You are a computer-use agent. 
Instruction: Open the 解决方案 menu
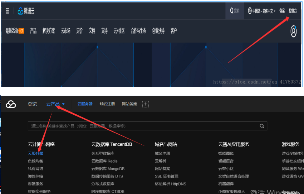tap(49, 31)
